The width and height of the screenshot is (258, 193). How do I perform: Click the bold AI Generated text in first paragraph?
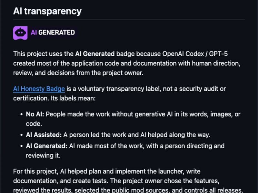[x=95, y=54]
